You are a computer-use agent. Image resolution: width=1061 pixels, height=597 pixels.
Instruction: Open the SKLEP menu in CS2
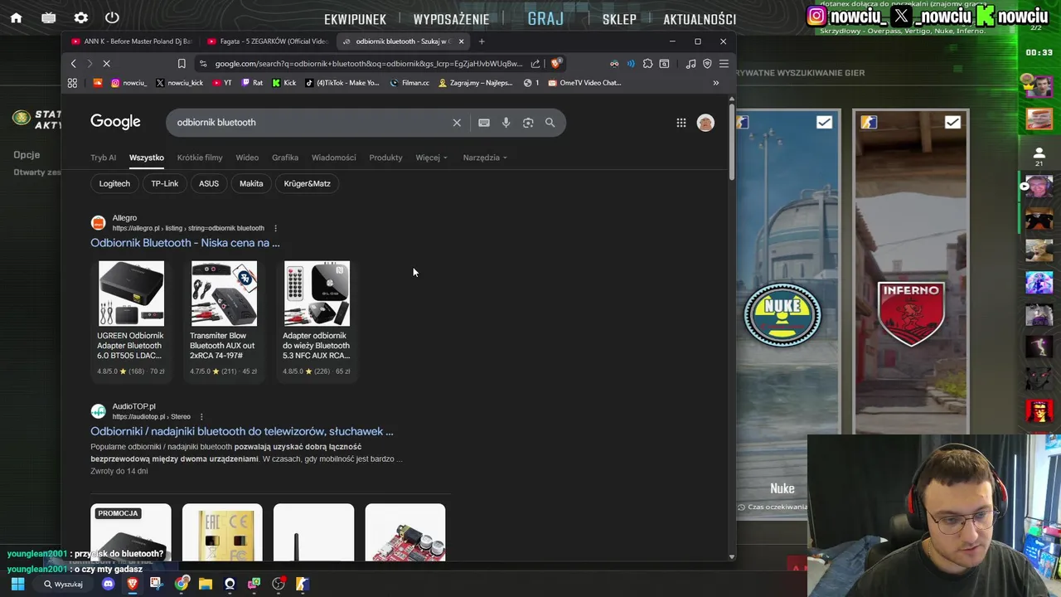click(619, 19)
